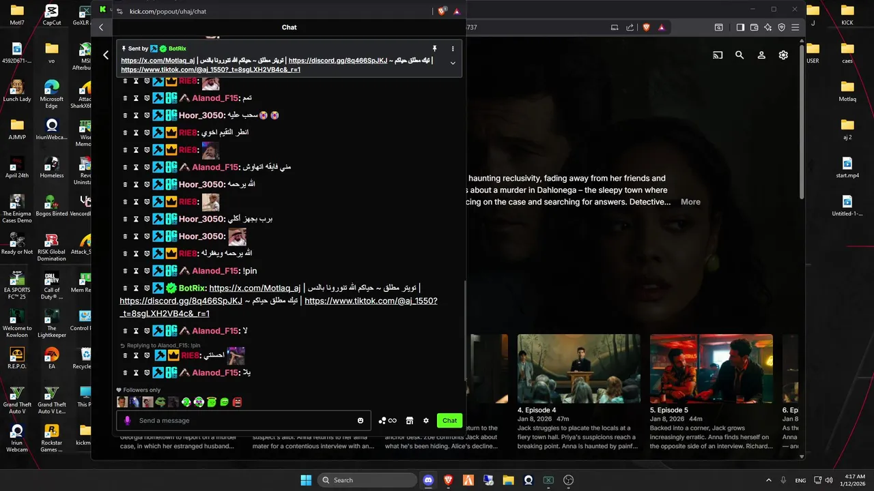Select Motlaq folder on desktop

click(x=847, y=91)
